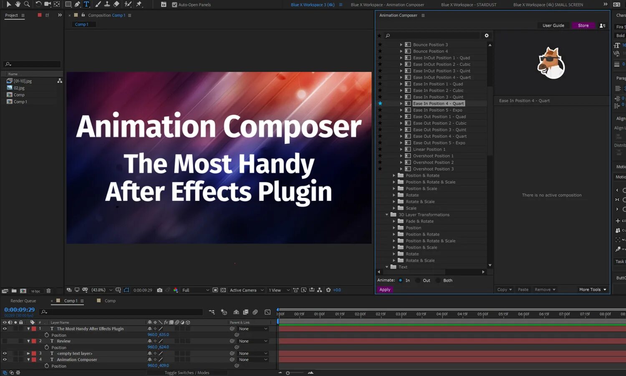626x376 pixels.
Task: Select the Out animate radio button
Action: pyautogui.click(x=418, y=280)
